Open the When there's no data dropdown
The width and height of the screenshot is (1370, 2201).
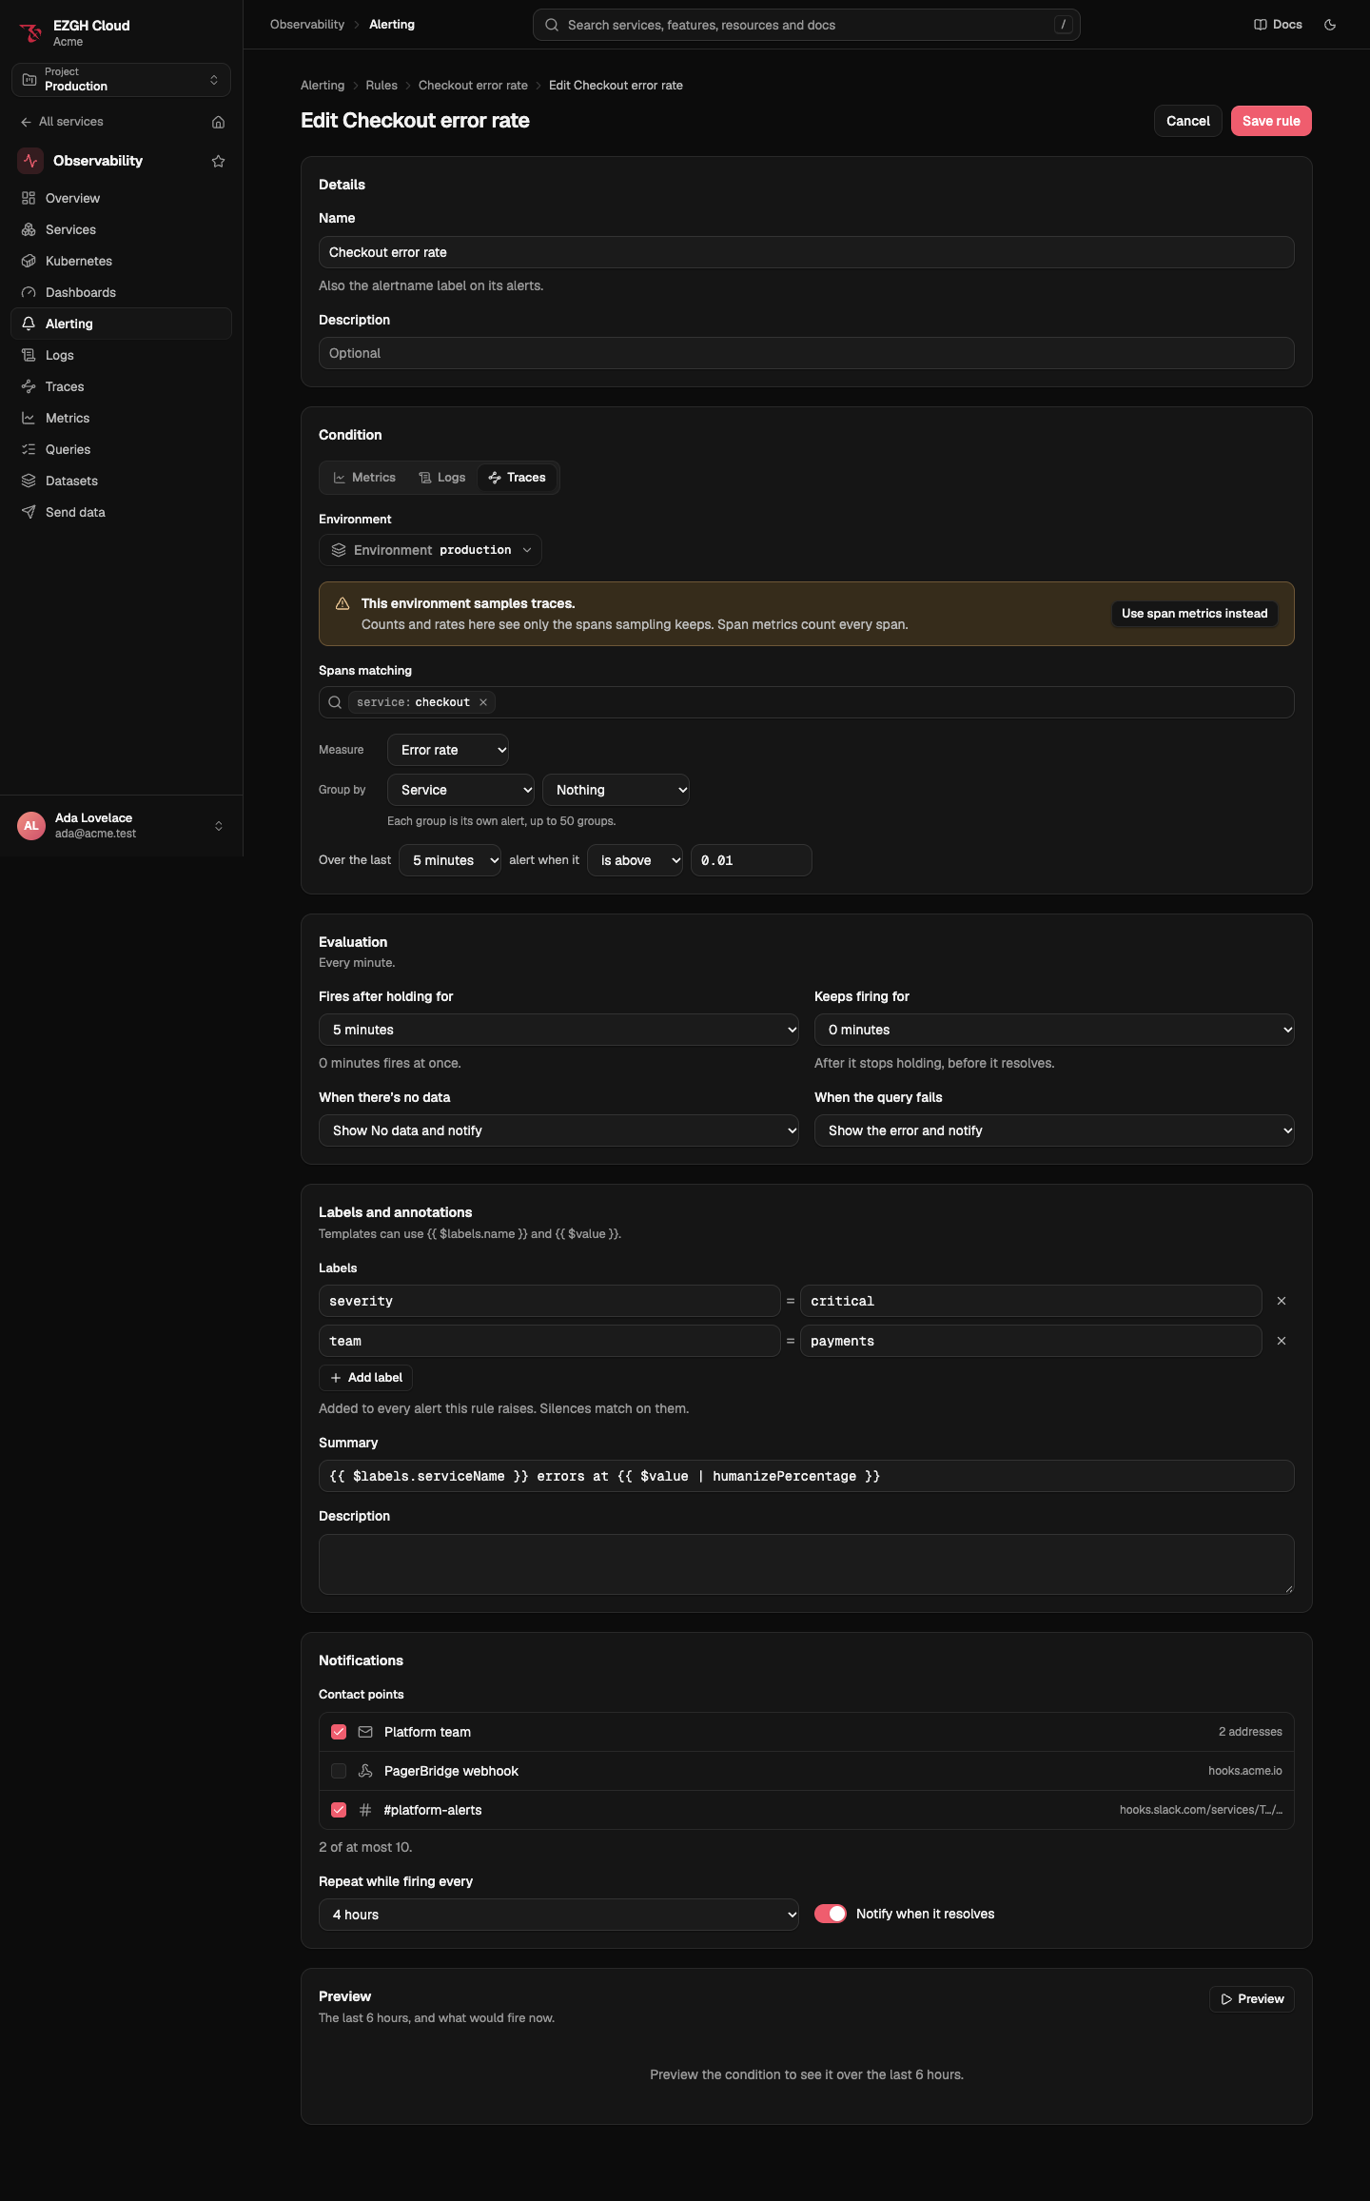[558, 1130]
